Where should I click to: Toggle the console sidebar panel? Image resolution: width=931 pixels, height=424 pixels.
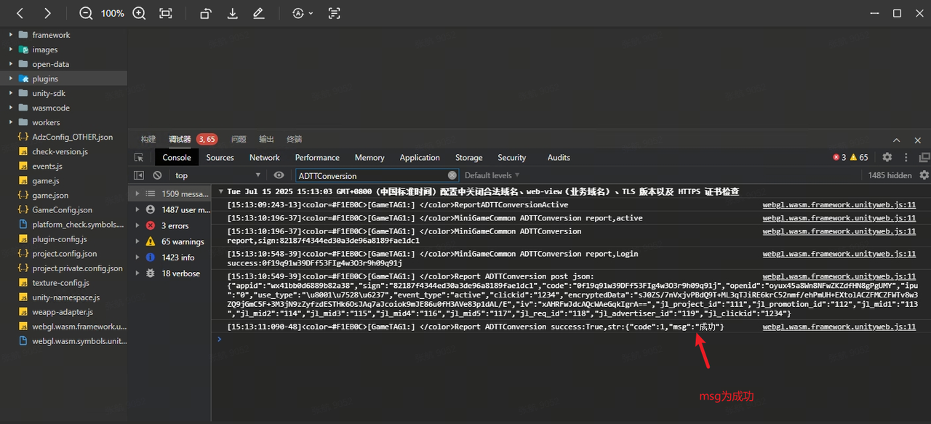pyautogui.click(x=139, y=175)
